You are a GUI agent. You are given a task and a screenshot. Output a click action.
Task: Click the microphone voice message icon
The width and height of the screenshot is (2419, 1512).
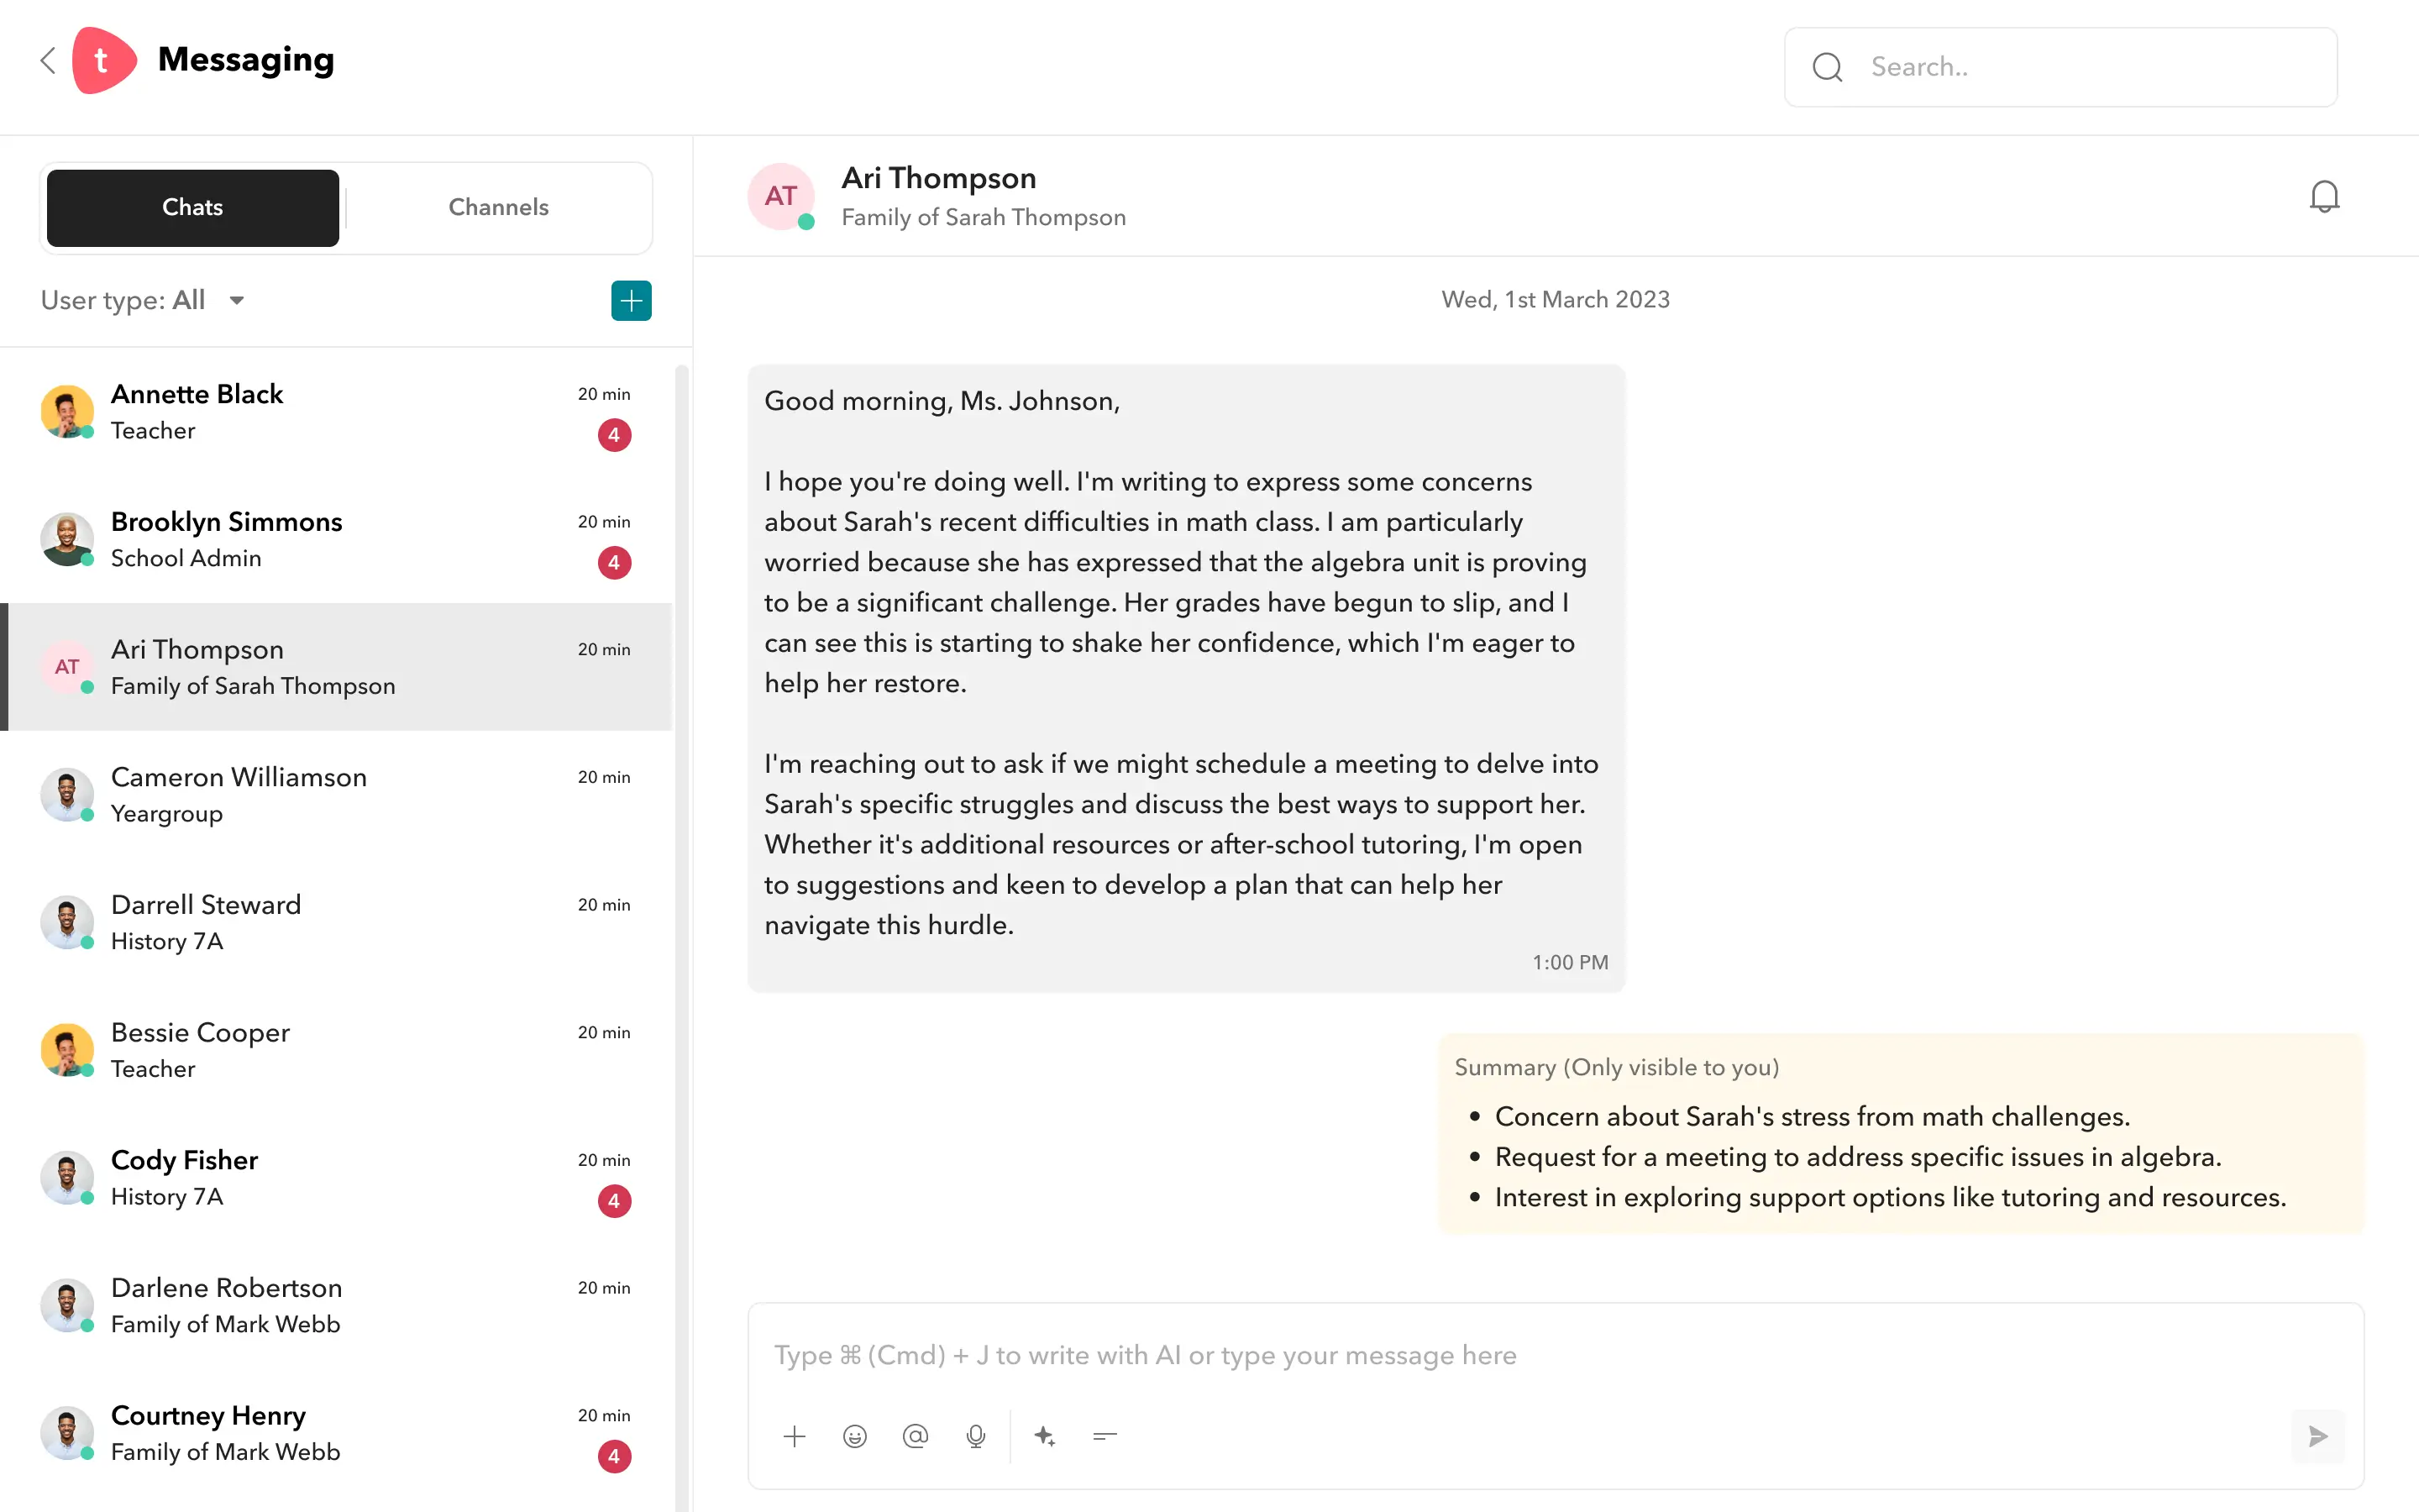(976, 1437)
